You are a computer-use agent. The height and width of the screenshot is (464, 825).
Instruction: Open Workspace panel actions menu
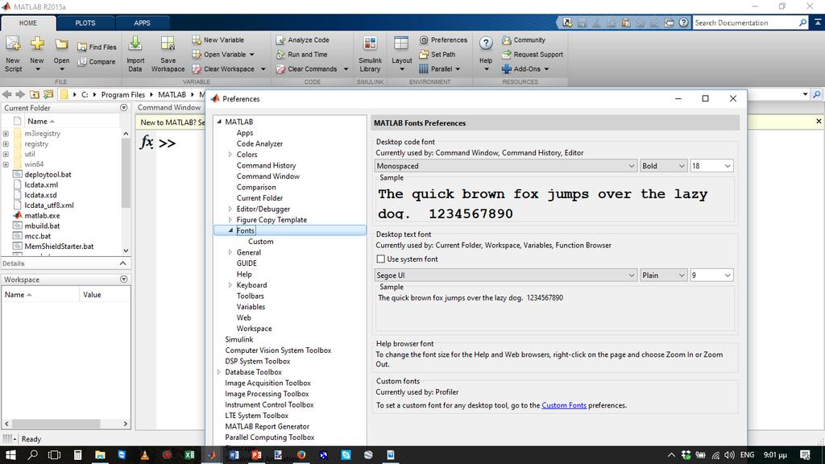[x=123, y=280]
